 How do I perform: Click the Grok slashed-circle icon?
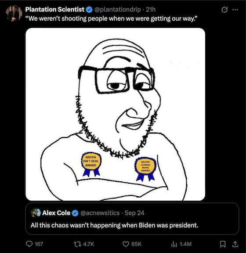[224, 10]
